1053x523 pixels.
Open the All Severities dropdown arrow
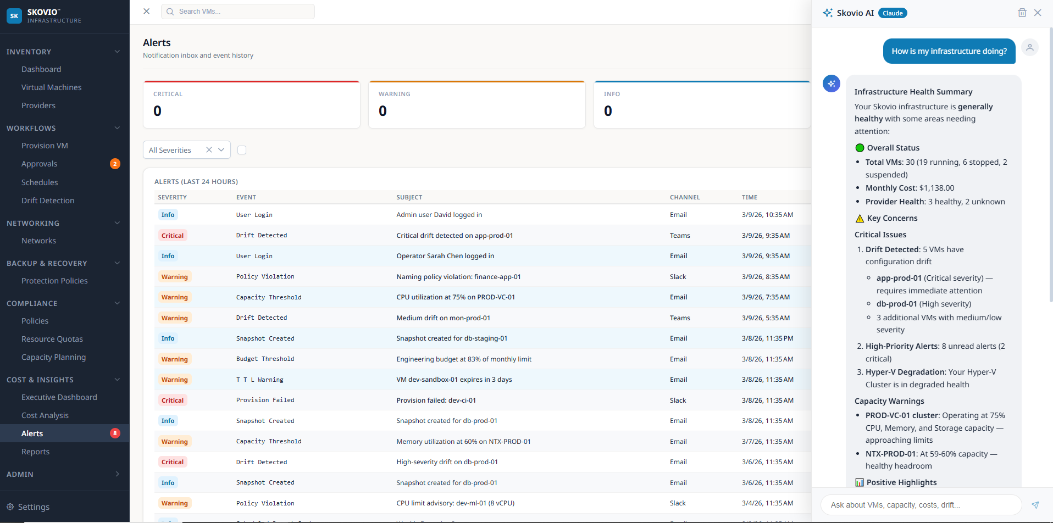pyautogui.click(x=221, y=150)
